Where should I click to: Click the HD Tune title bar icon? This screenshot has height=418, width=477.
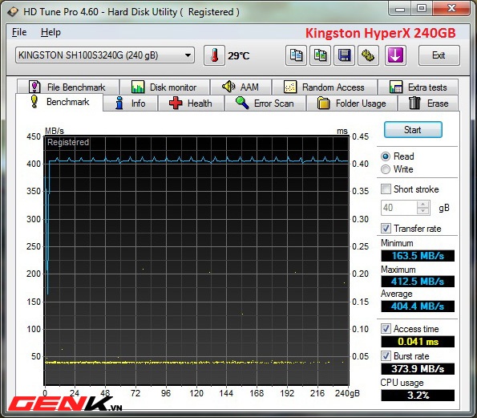(13, 12)
